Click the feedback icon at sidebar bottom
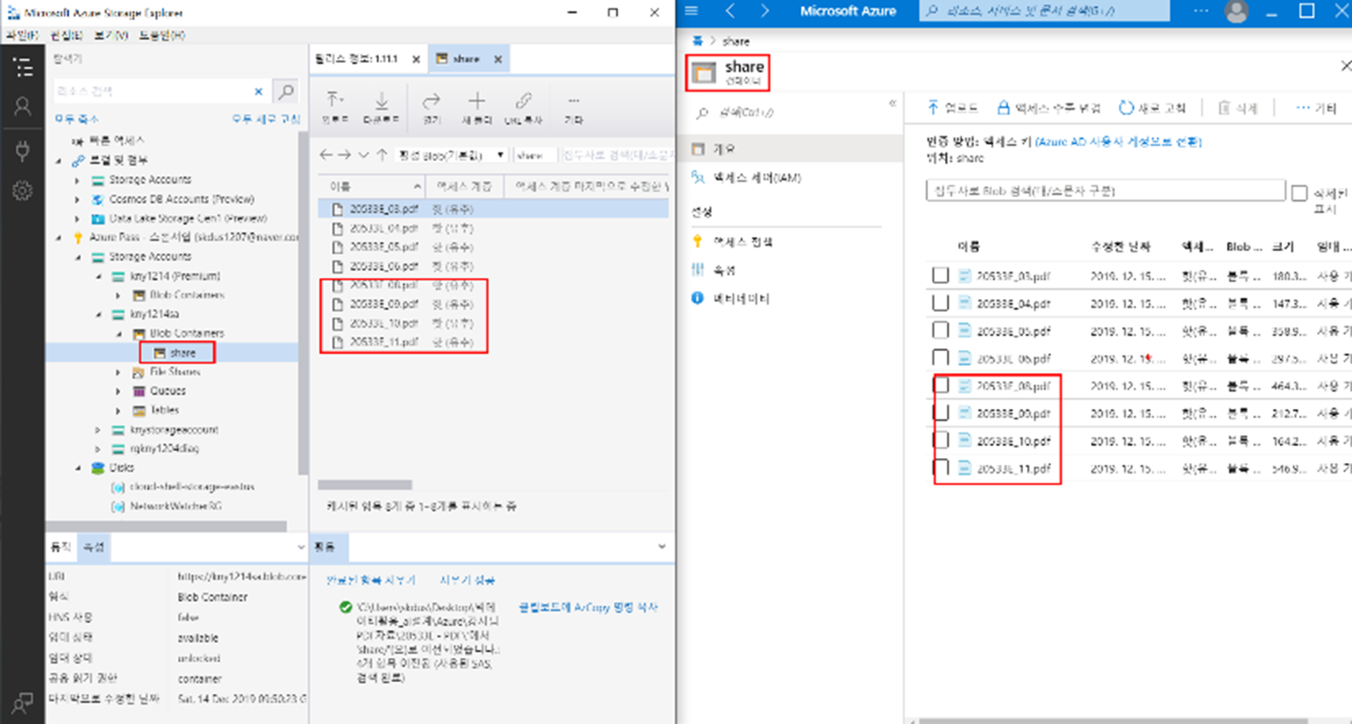The height and width of the screenshot is (724, 1352). (x=22, y=702)
